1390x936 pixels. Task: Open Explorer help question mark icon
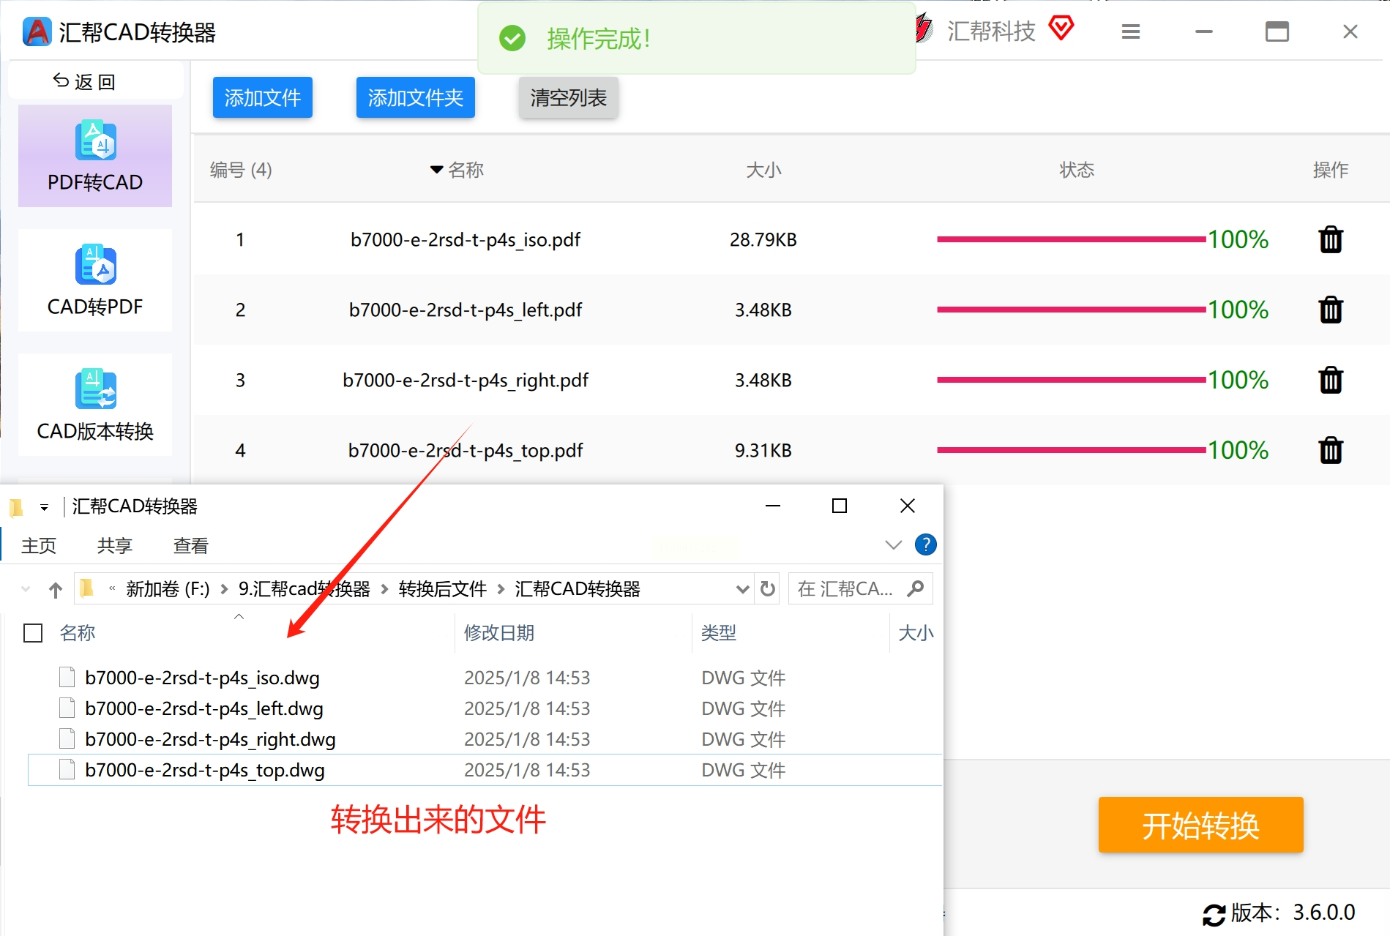(x=926, y=544)
